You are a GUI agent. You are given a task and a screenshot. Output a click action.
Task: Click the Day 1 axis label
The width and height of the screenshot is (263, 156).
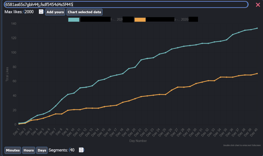16,132
